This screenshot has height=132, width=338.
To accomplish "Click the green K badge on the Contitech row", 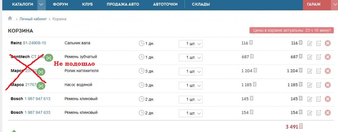I will tap(49, 58).
